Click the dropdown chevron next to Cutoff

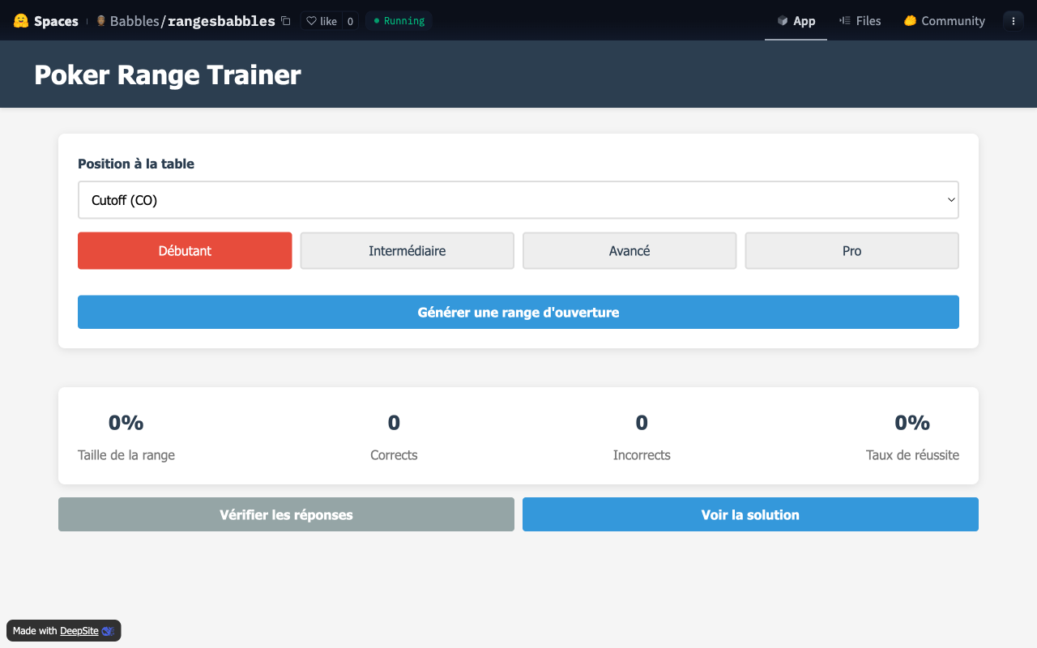pos(951,200)
